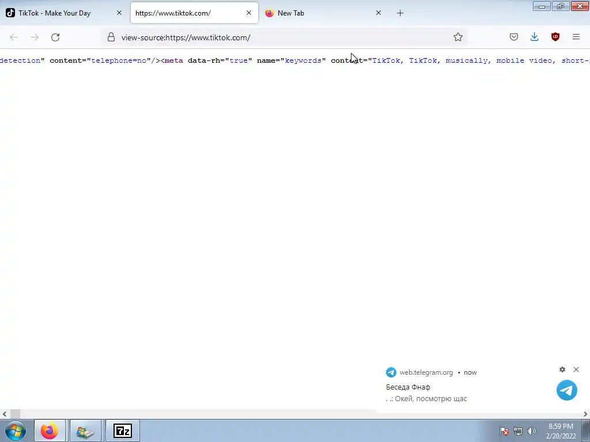Click the "true" data-rh value

tap(239, 60)
